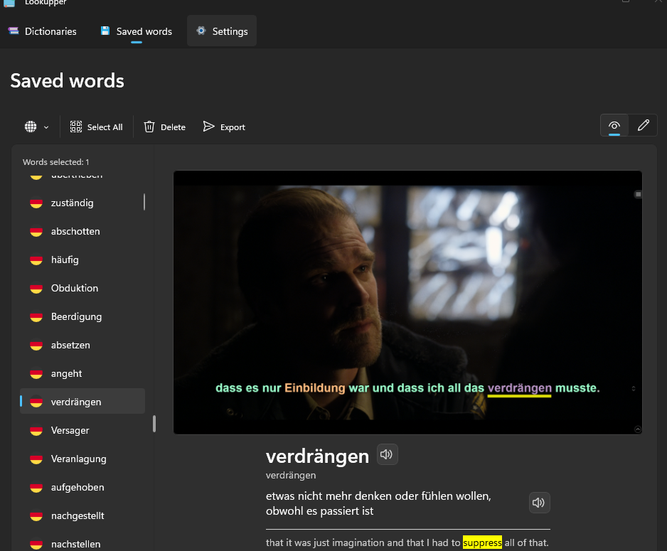Click the hamburger menu icon on screenshot
The image size is (667, 551).
pyautogui.click(x=638, y=194)
